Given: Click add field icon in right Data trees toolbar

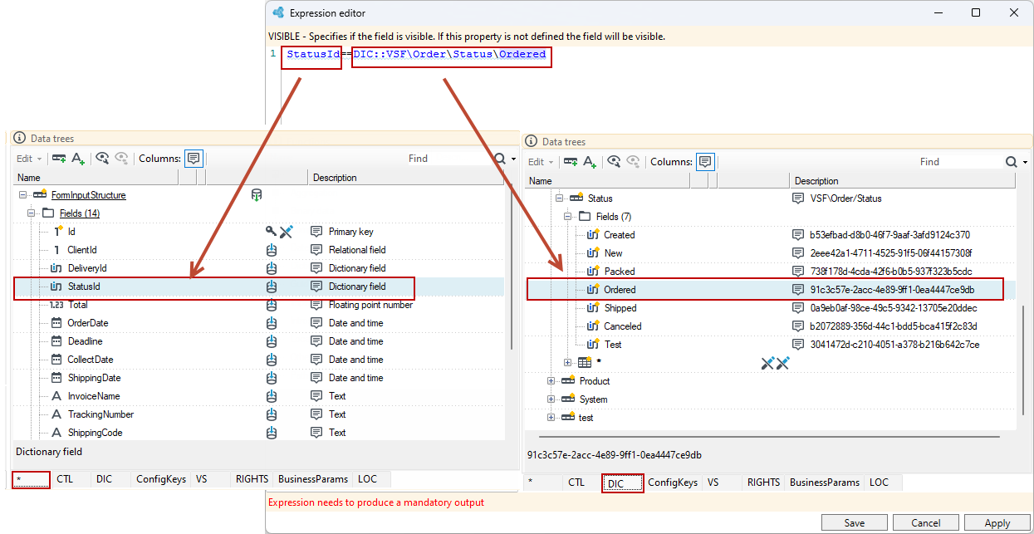Looking at the screenshot, I should coord(590,161).
